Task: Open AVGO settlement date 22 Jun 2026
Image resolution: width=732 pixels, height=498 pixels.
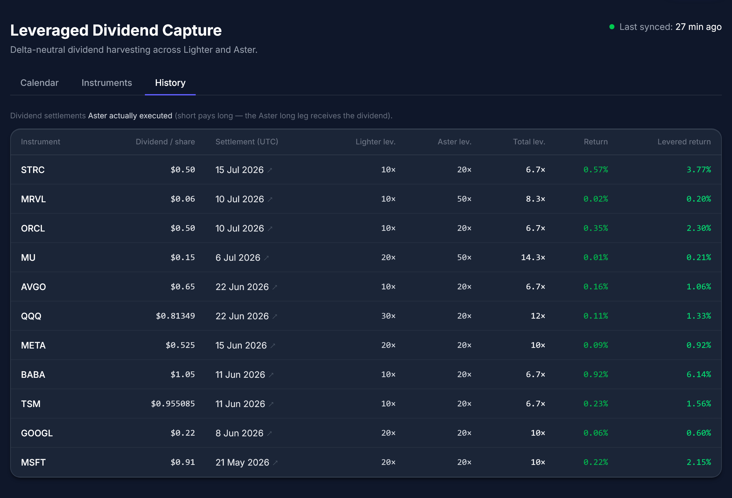Action: click(242, 287)
